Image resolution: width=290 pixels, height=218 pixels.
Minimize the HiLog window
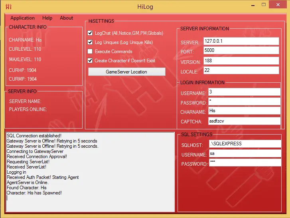tap(253, 6)
